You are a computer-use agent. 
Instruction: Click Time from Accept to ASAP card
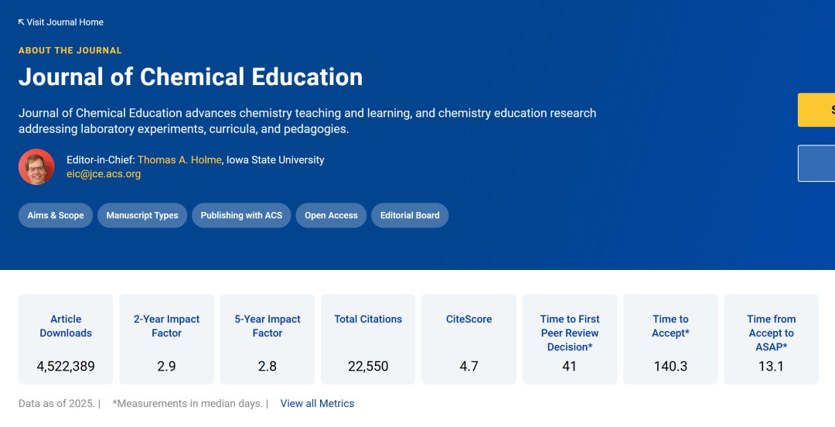(771, 339)
